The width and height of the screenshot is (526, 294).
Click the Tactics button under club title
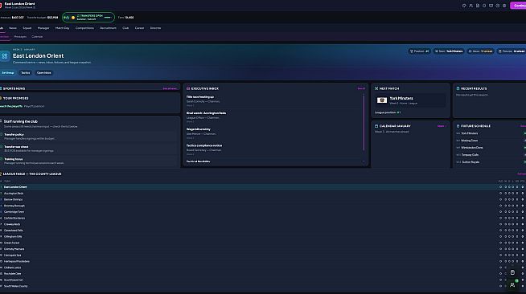pyautogui.click(x=26, y=72)
